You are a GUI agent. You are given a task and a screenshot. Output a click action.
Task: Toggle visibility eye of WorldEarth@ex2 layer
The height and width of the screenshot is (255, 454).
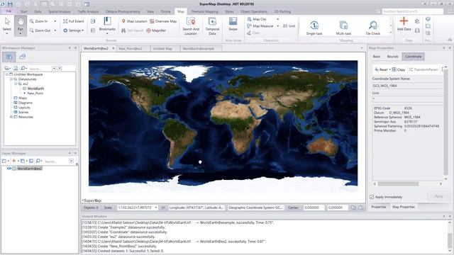[x=9, y=169]
